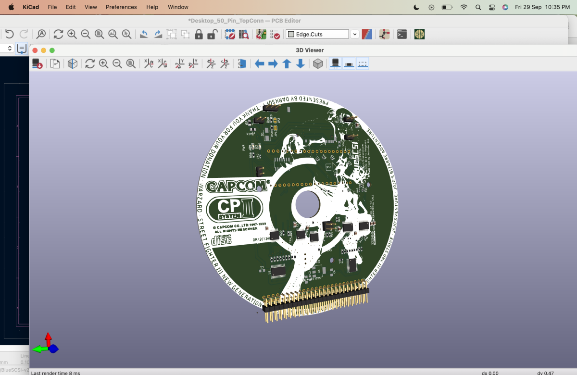The image size is (577, 375).
Task: Open the Preferences menu
Action: click(121, 7)
